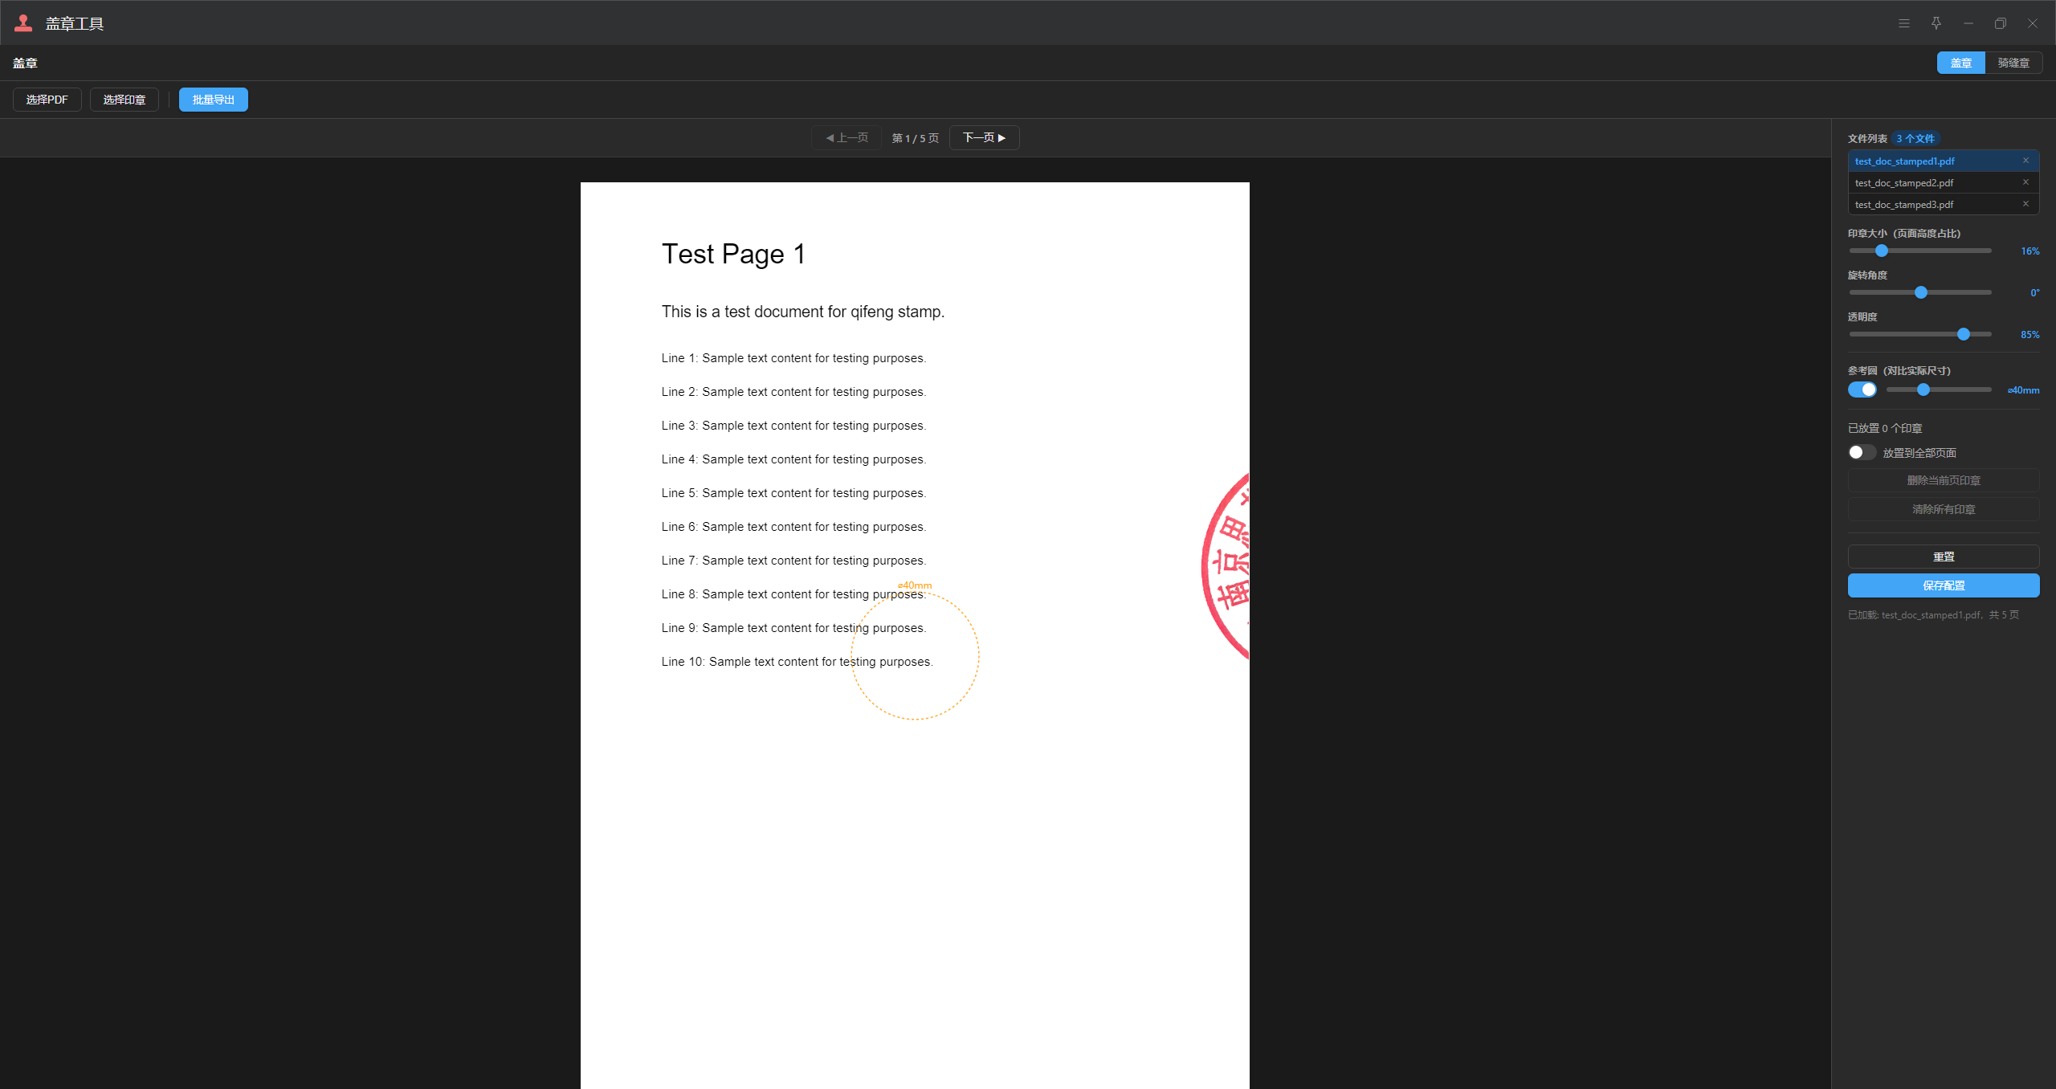Screen dimensions: 2056x1089
Task: Adjust the 透明度 slider
Action: tap(1920, 334)
